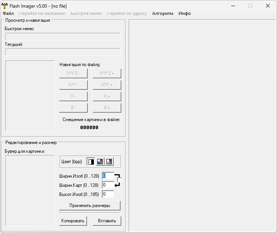The width and height of the screenshot is (277, 233).
Task: Close the Flash Imager window
Action: (268, 6)
